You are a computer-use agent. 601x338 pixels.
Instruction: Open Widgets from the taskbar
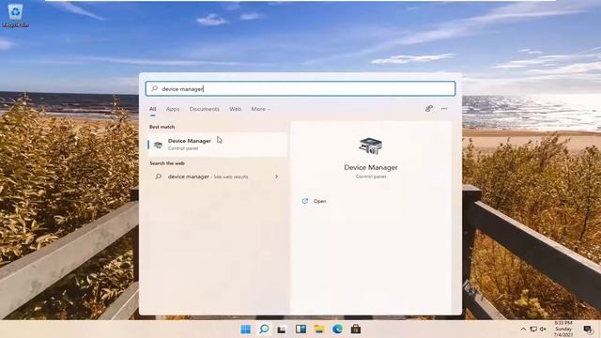(300, 330)
